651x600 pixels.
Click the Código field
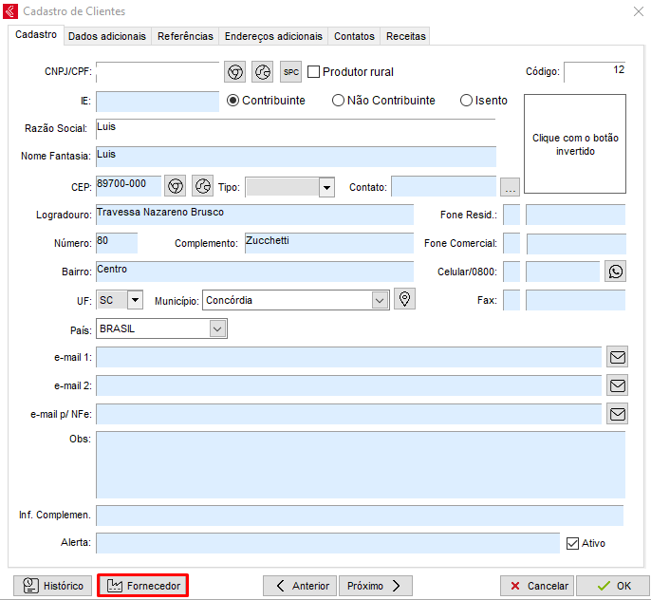[595, 72]
